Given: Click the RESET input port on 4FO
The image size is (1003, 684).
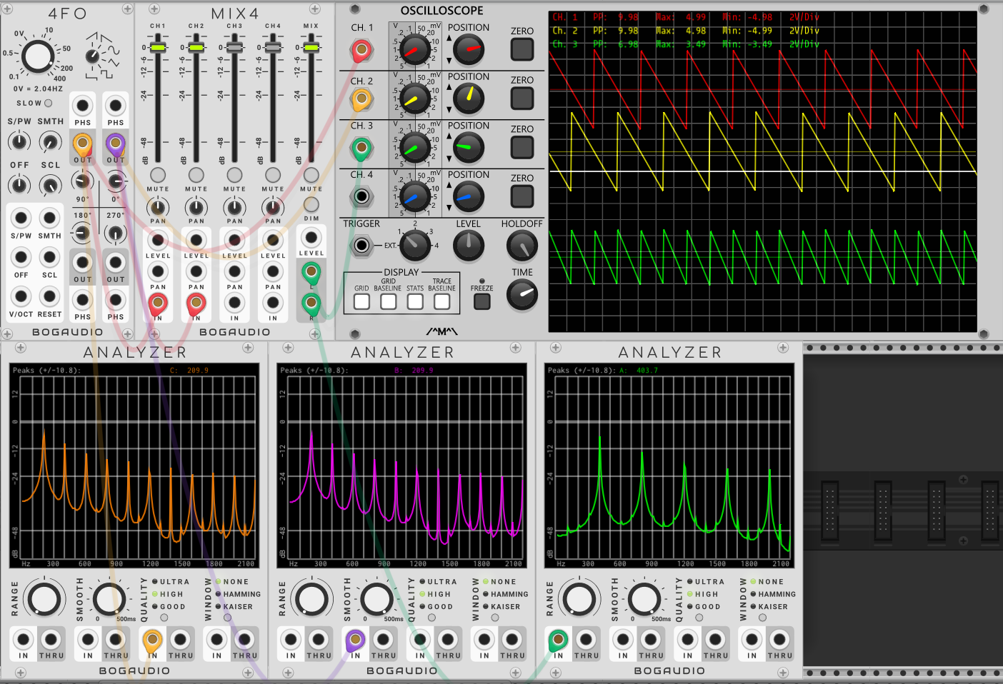Looking at the screenshot, I should coord(49,296).
